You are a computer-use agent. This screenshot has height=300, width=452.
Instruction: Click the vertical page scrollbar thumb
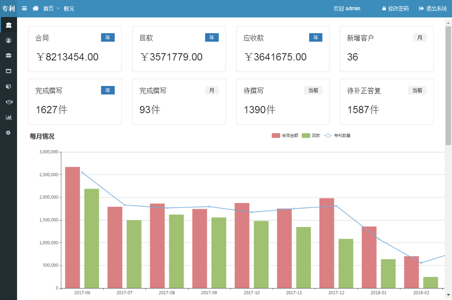[x=448, y=85]
